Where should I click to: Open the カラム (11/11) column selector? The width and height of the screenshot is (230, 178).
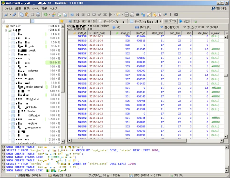[194, 27]
